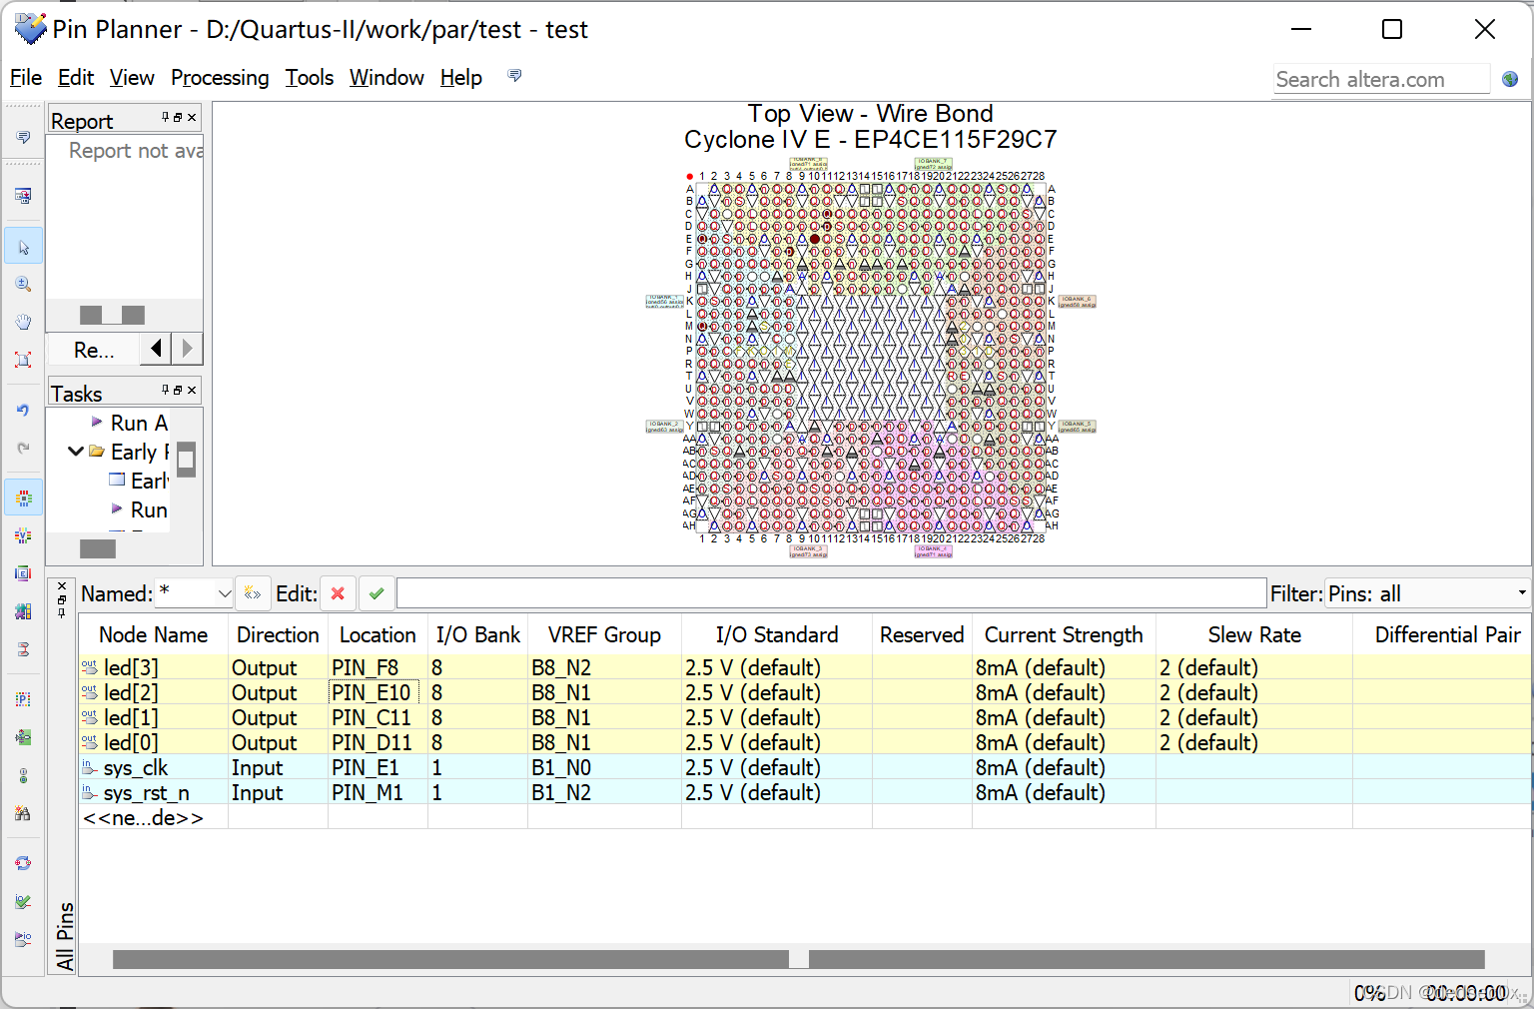
Task: Open the View menu
Action: pyautogui.click(x=132, y=78)
